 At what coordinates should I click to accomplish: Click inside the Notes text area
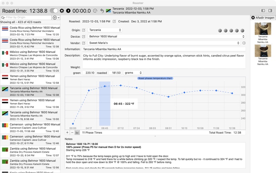[155, 155]
